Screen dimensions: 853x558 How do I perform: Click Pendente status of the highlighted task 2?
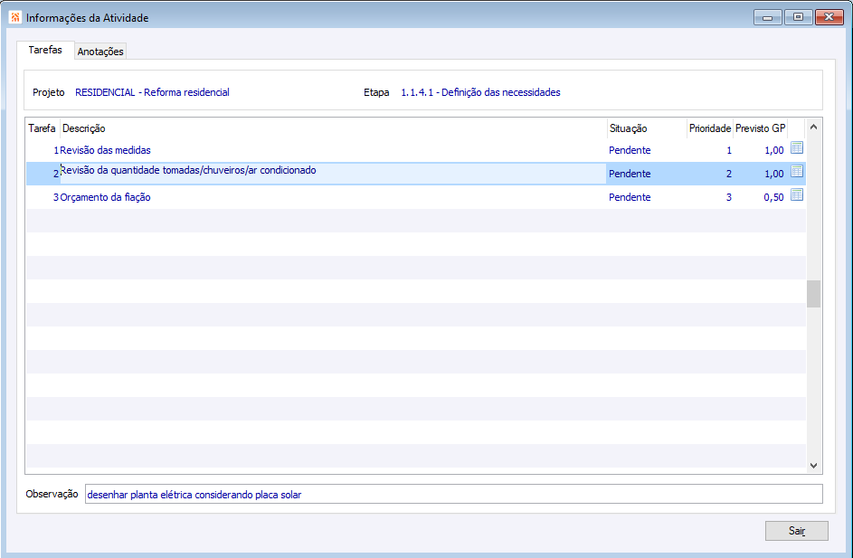tap(630, 174)
